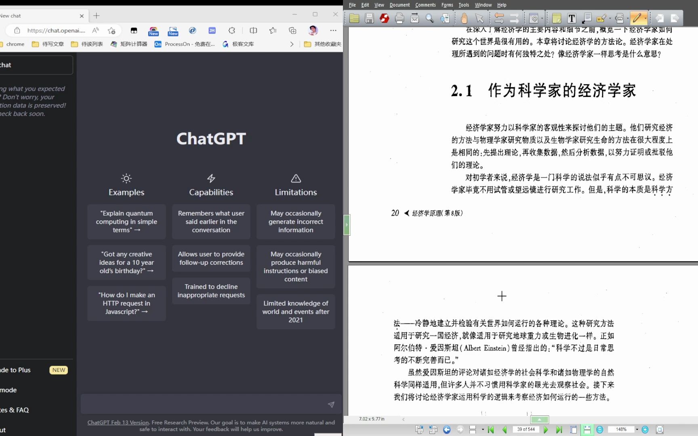This screenshot has width=698, height=436.
Task: Open the Document menu
Action: [399, 5]
